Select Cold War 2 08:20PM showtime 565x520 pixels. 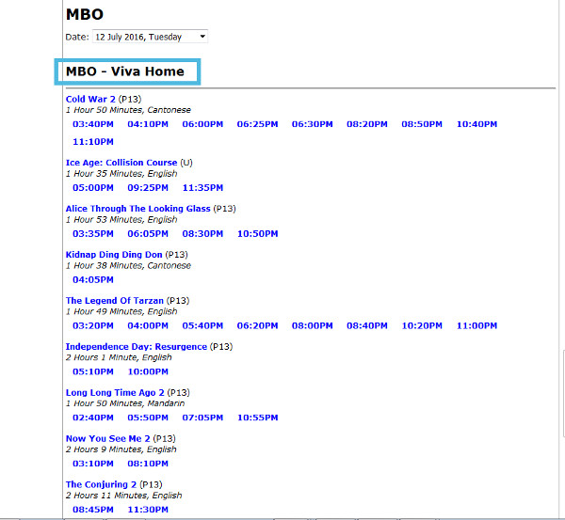point(367,124)
